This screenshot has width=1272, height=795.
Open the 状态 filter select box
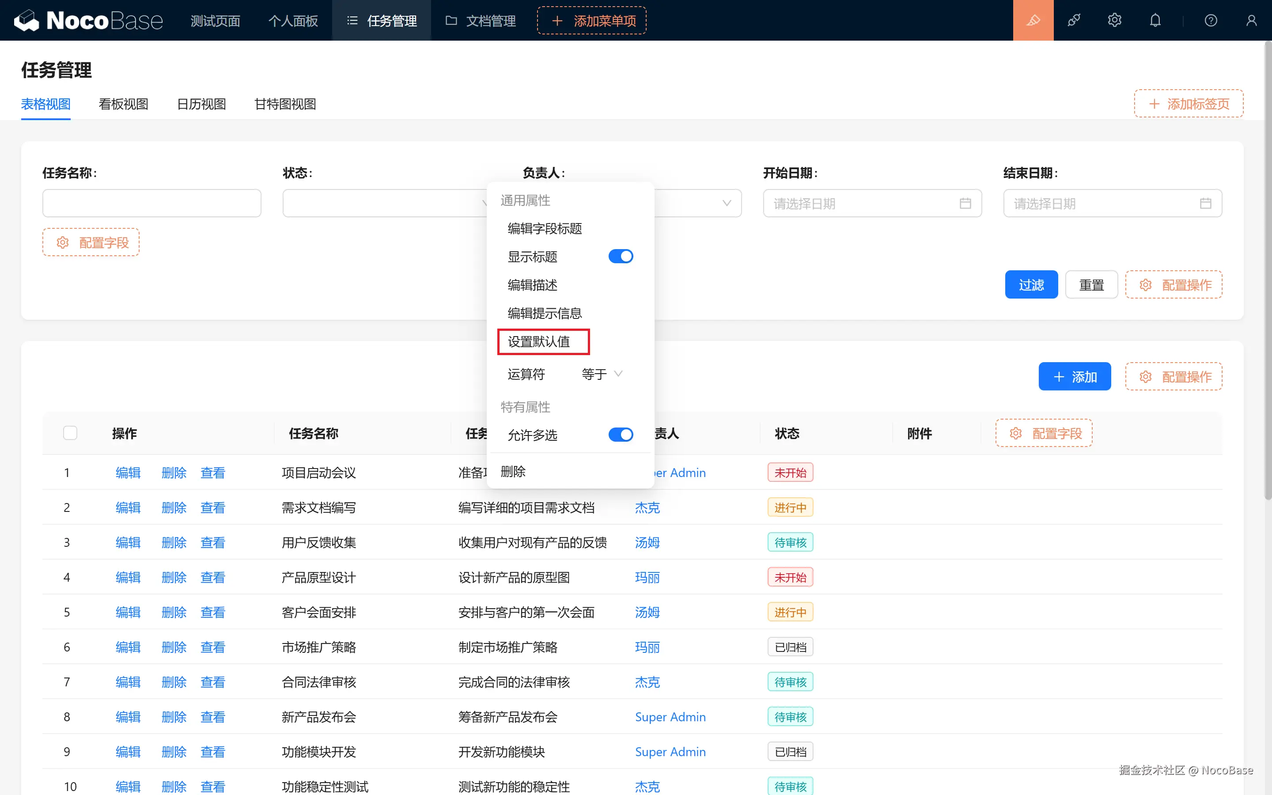384,204
